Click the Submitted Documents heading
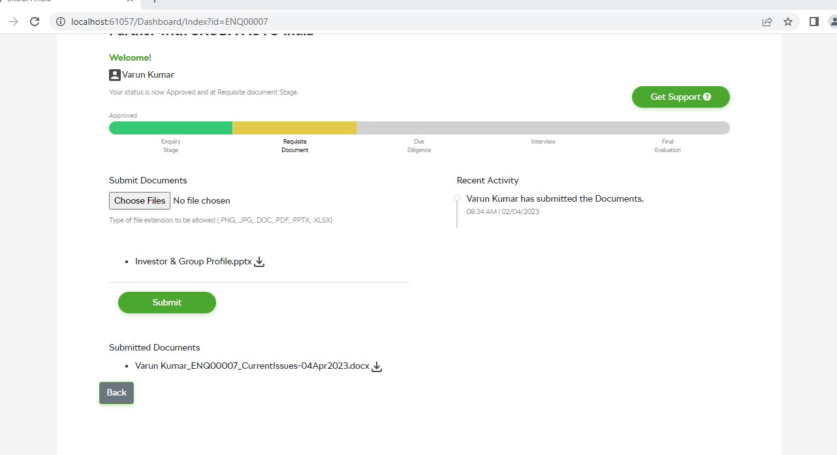Screen dimensions: 837x455 [155, 347]
